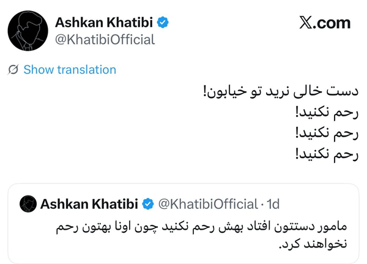This screenshot has width=367, height=264.
Task: Open the author name in the quoted tweet
Action: click(89, 203)
